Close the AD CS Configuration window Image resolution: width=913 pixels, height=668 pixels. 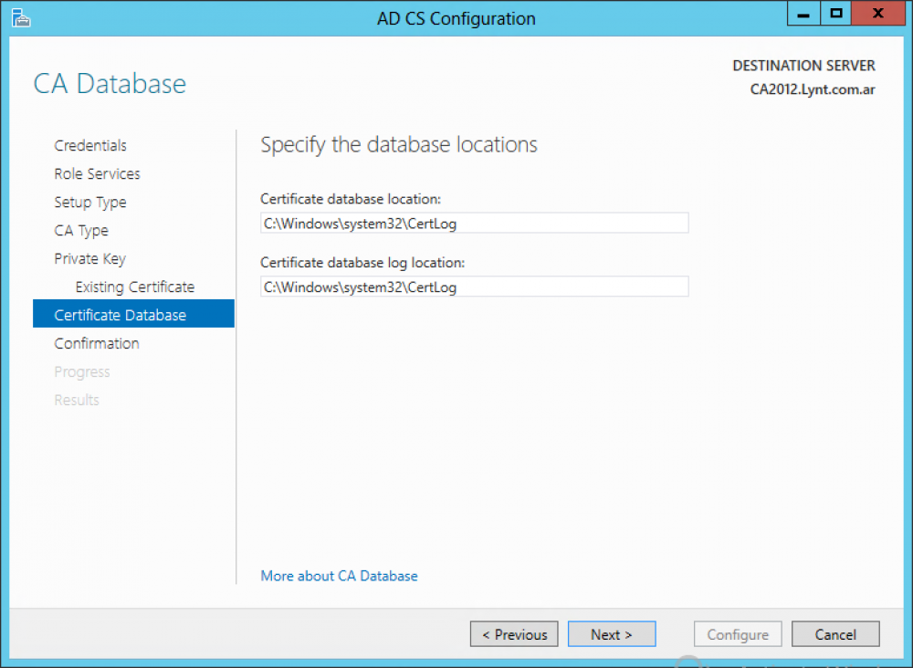[877, 14]
